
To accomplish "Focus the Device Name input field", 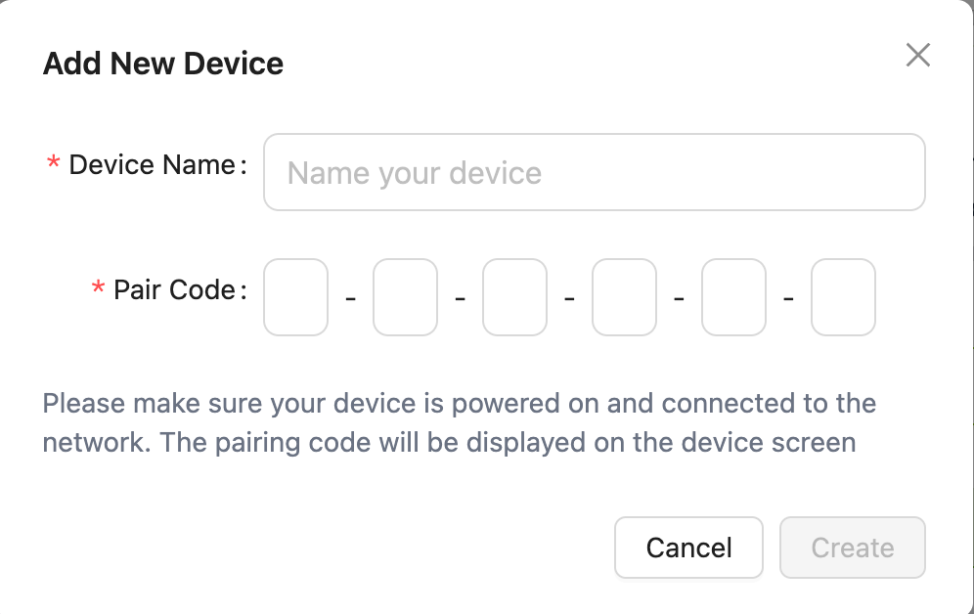I will pyautogui.click(x=594, y=173).
